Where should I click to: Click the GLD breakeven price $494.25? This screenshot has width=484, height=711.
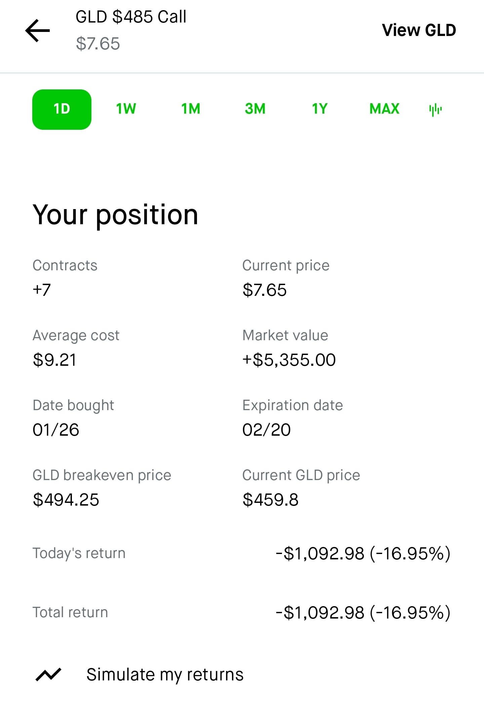click(x=66, y=500)
